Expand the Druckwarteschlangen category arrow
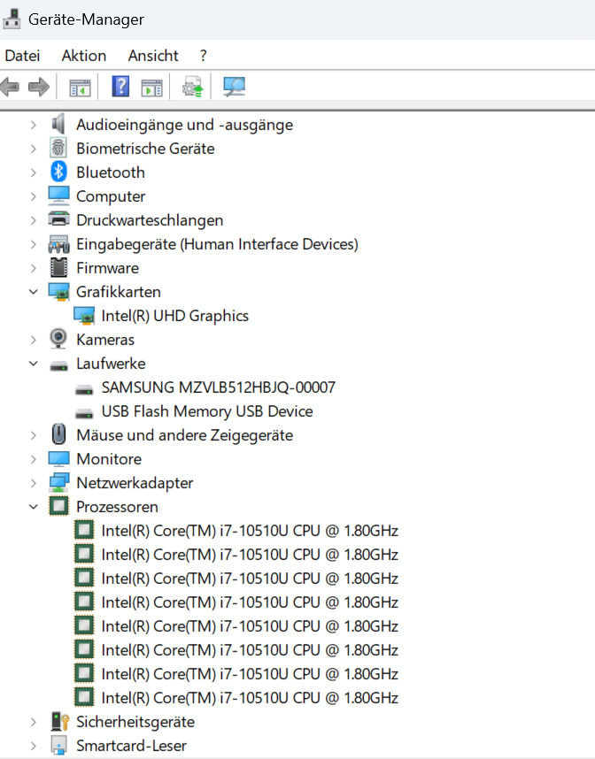The image size is (595, 759). click(x=33, y=220)
